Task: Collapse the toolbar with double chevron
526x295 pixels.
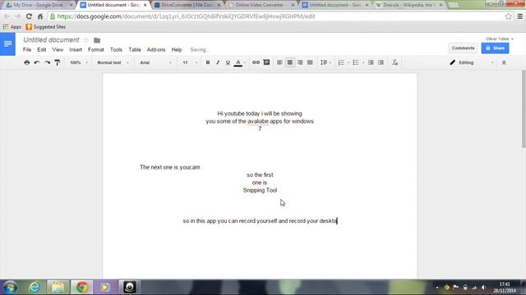Action: 504,62
